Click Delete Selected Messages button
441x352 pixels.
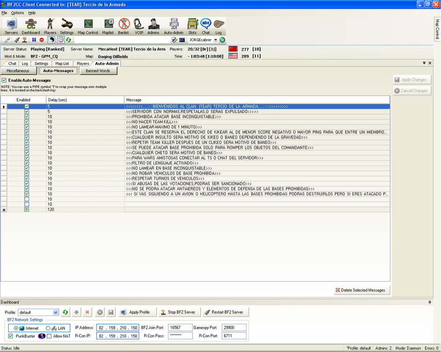(x=362, y=290)
